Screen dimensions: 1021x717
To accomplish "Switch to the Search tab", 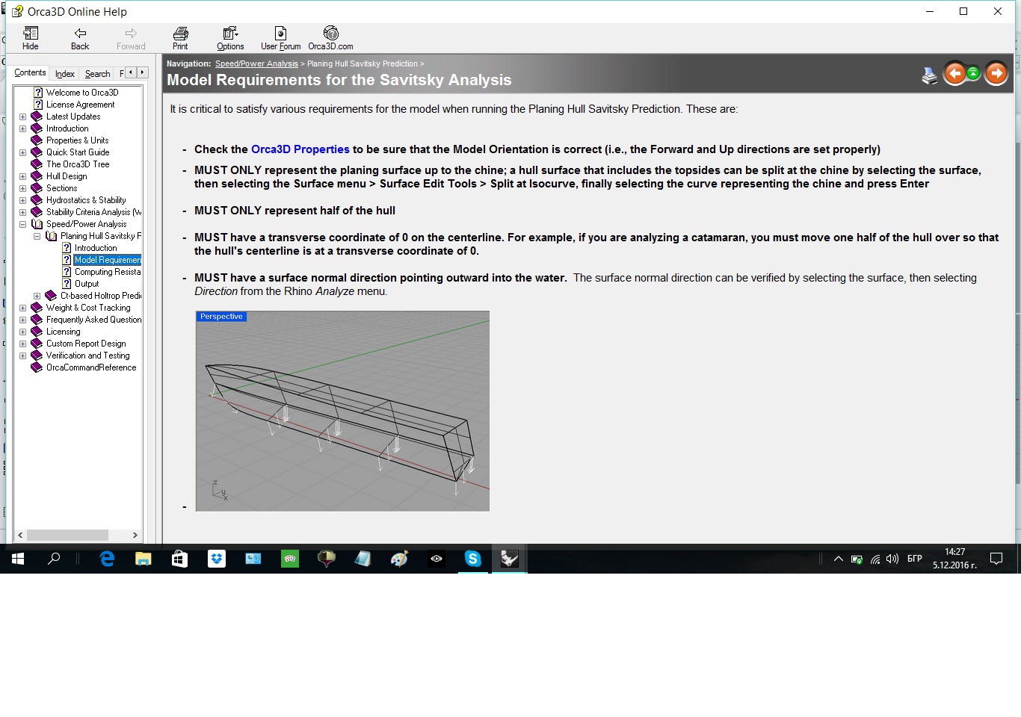I will [x=97, y=74].
